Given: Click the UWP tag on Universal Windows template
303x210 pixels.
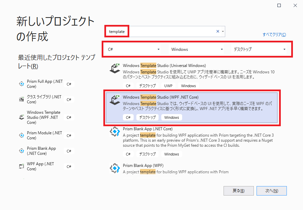Looking at the screenshot, I should [168, 86].
